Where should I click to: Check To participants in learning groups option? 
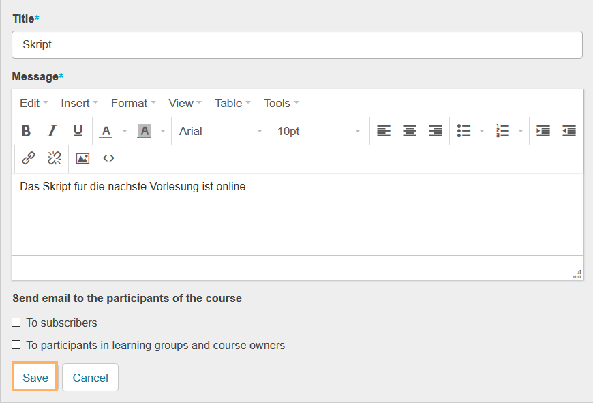tap(16, 345)
